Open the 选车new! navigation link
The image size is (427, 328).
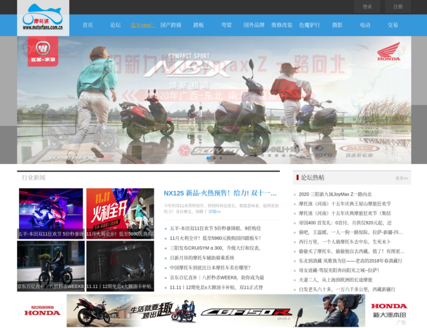point(143,25)
